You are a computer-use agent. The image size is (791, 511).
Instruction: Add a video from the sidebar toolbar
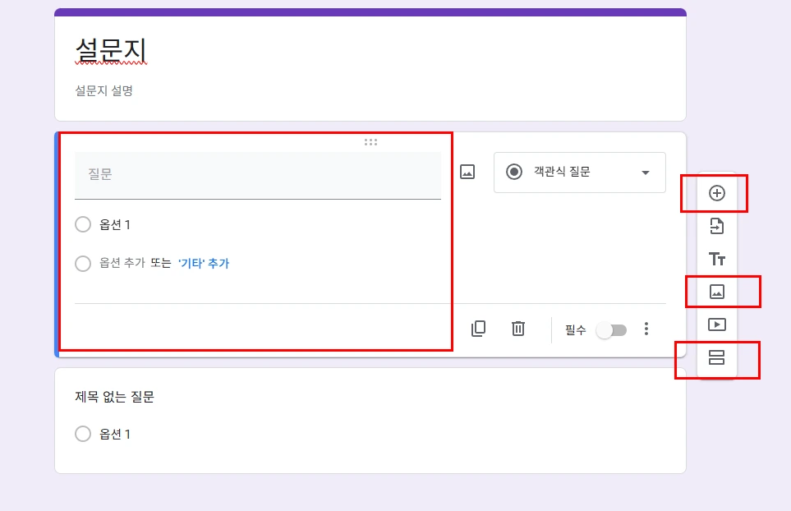pos(717,325)
